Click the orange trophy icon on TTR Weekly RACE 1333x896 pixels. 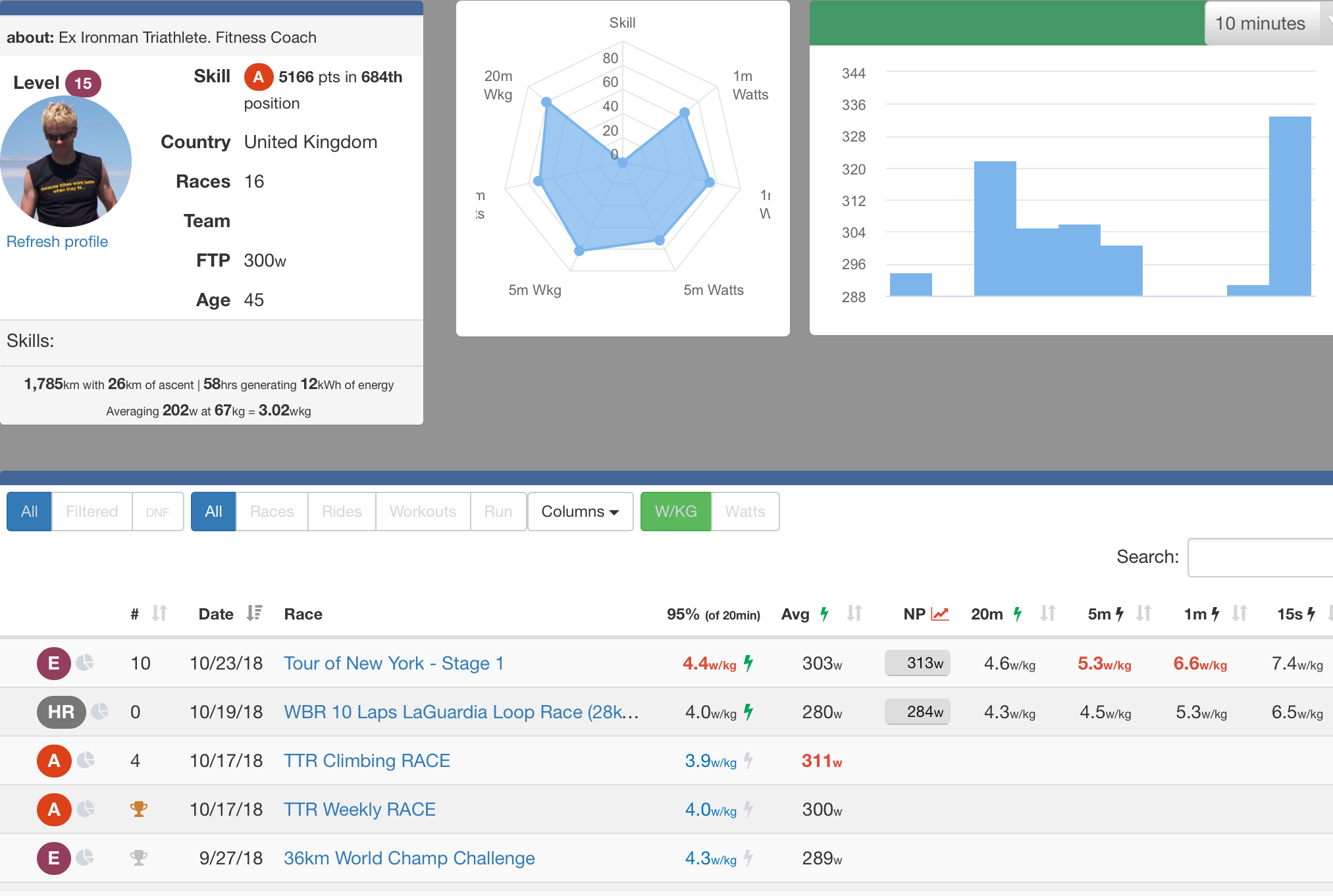138,809
